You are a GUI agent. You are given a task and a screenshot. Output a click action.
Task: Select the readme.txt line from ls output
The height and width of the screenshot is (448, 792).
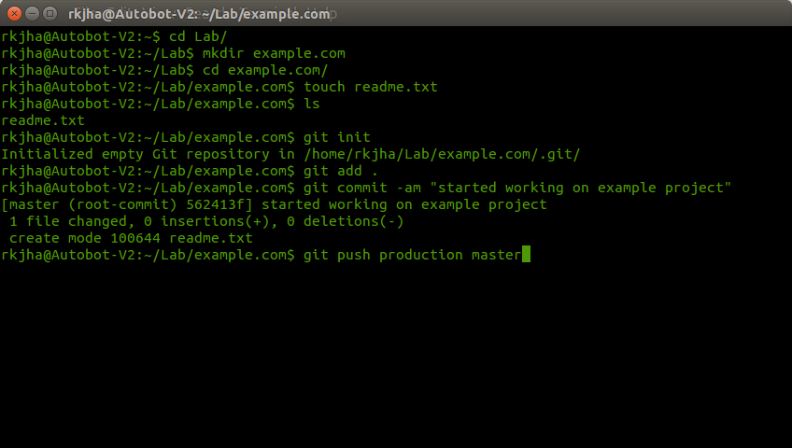pos(43,120)
